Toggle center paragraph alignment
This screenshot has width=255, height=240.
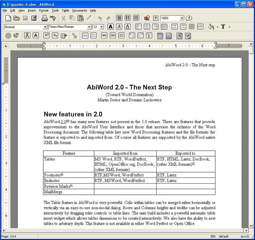click(147, 27)
